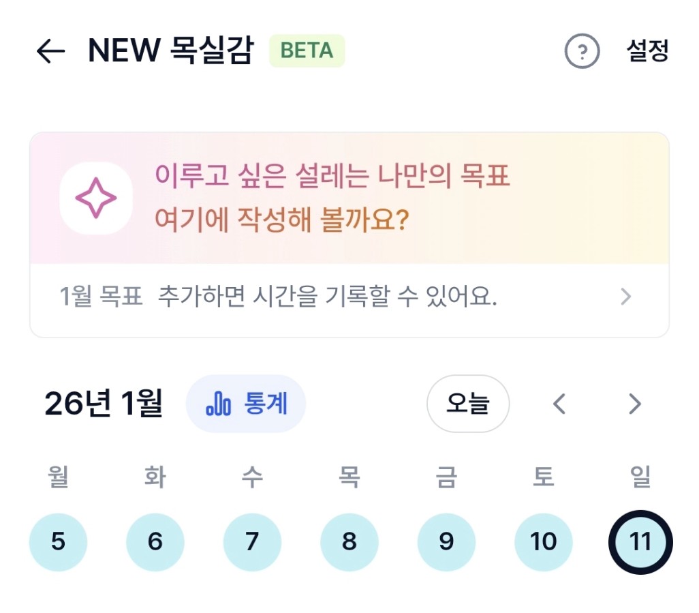Pick Saturday the 10th circle
This screenshot has height=613, width=699.
coord(543,542)
